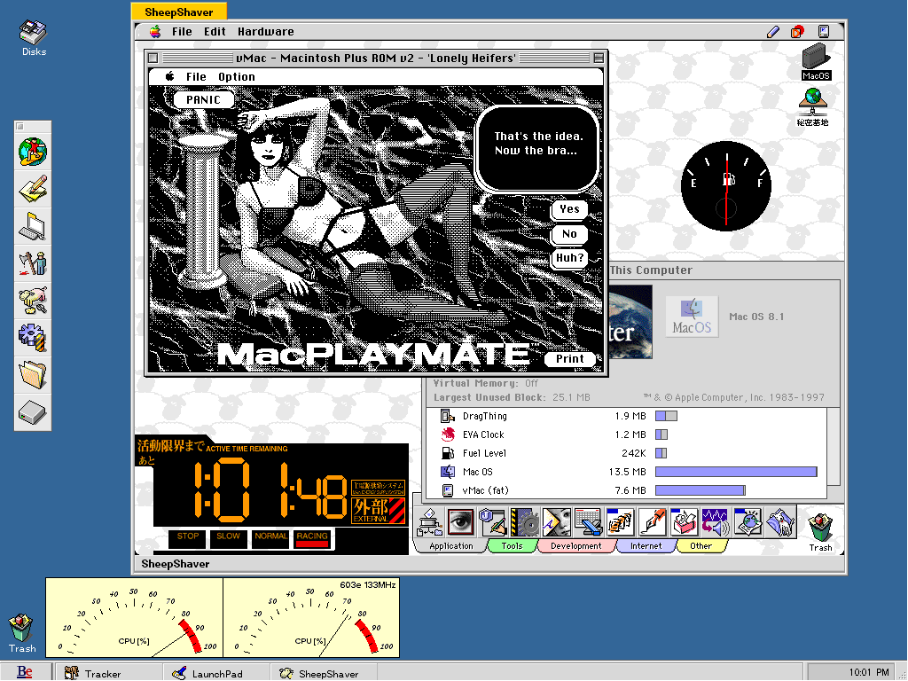Set EVA Clock to RACING

pyautogui.click(x=312, y=538)
